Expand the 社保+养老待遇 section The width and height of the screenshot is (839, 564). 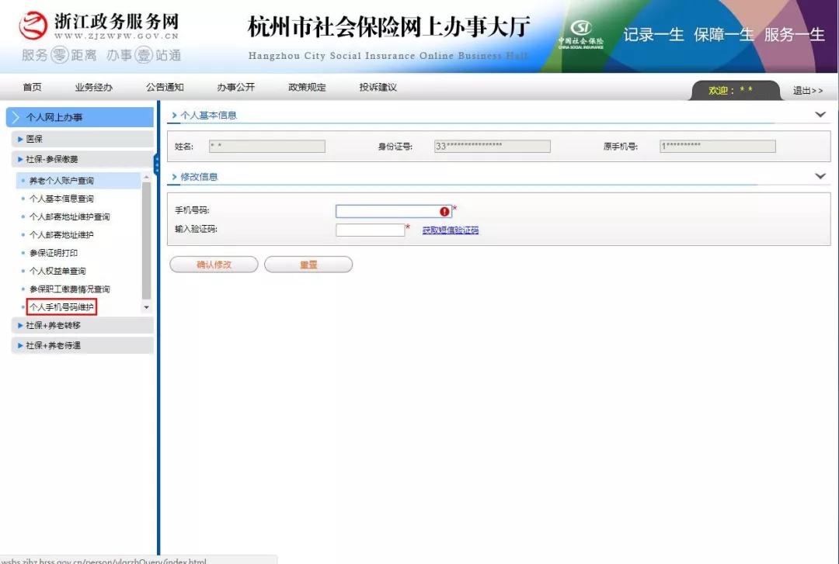(82, 345)
